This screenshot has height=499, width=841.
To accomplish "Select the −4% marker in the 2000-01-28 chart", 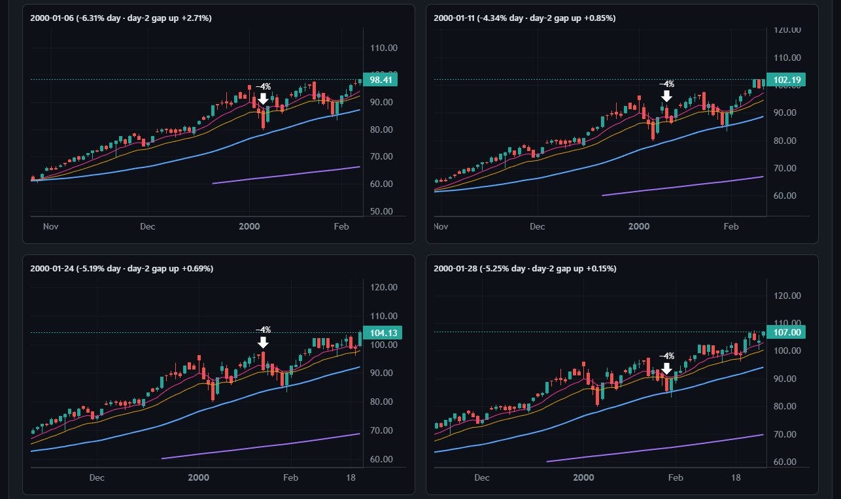I will pyautogui.click(x=666, y=364).
